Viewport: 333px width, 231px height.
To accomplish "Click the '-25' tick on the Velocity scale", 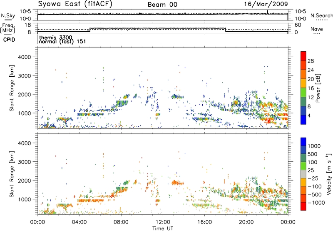I will click(x=313, y=178).
